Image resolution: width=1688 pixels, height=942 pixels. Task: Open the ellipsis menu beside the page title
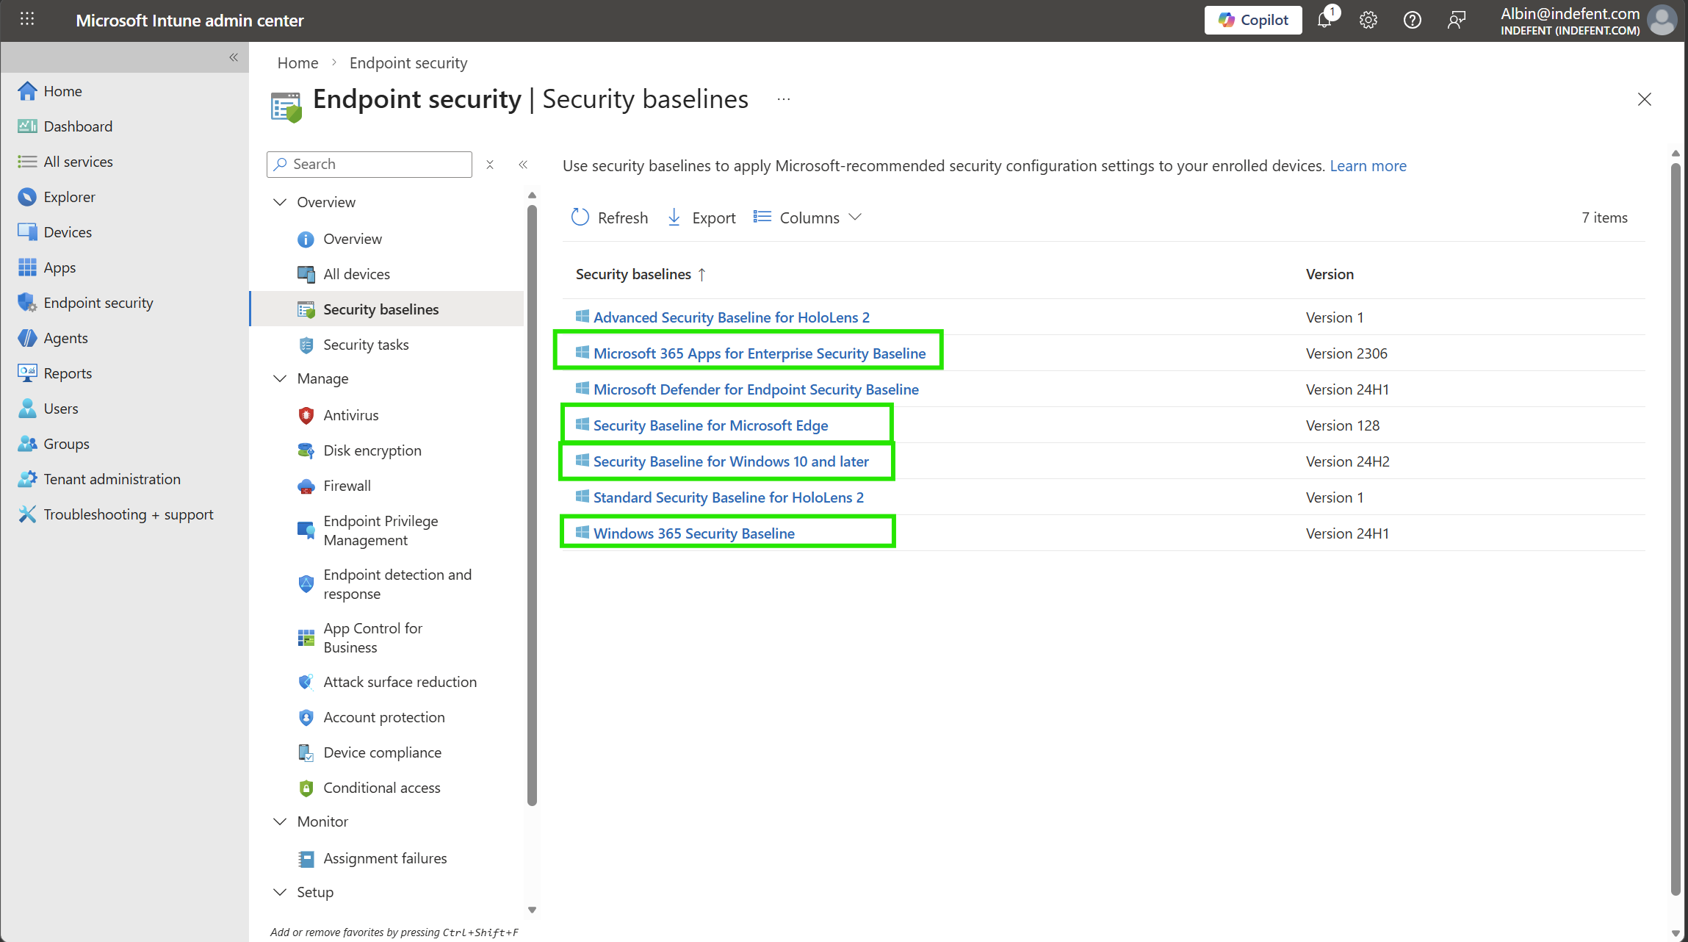click(784, 99)
